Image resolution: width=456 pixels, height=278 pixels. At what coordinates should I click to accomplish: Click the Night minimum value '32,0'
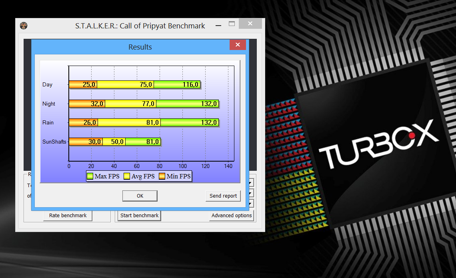pos(97,104)
